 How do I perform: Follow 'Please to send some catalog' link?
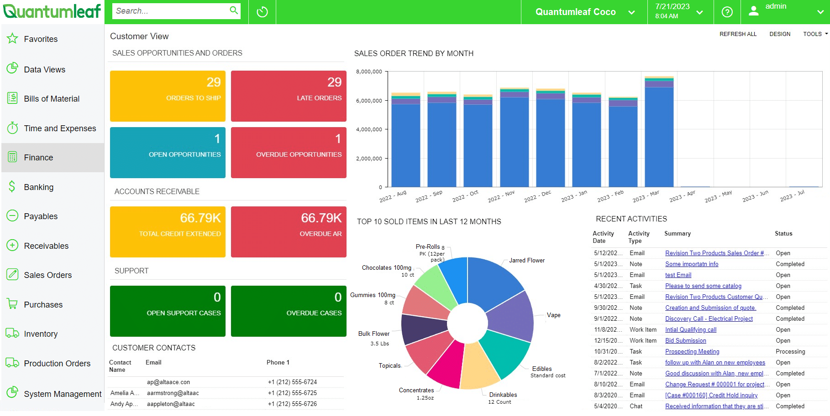click(x=703, y=286)
